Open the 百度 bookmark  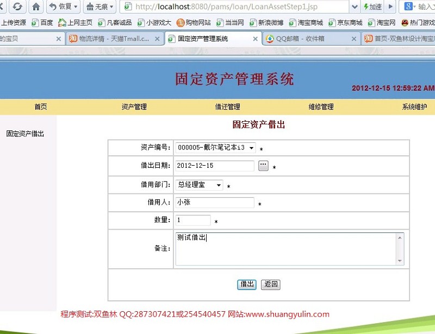tap(42, 23)
